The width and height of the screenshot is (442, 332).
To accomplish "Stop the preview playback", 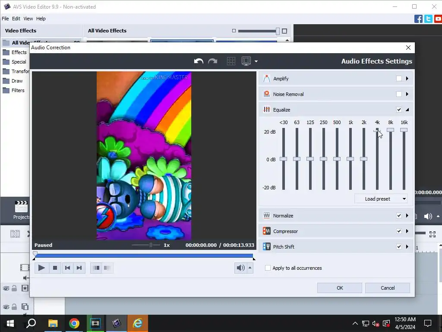I will (x=55, y=268).
